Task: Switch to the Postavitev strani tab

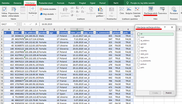Action: [46, 3]
